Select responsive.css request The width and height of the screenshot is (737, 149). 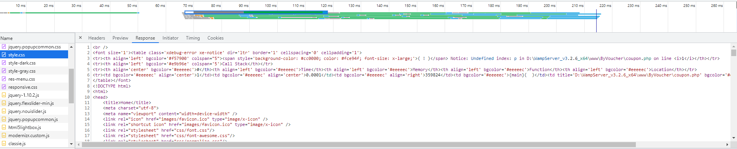coord(34,87)
